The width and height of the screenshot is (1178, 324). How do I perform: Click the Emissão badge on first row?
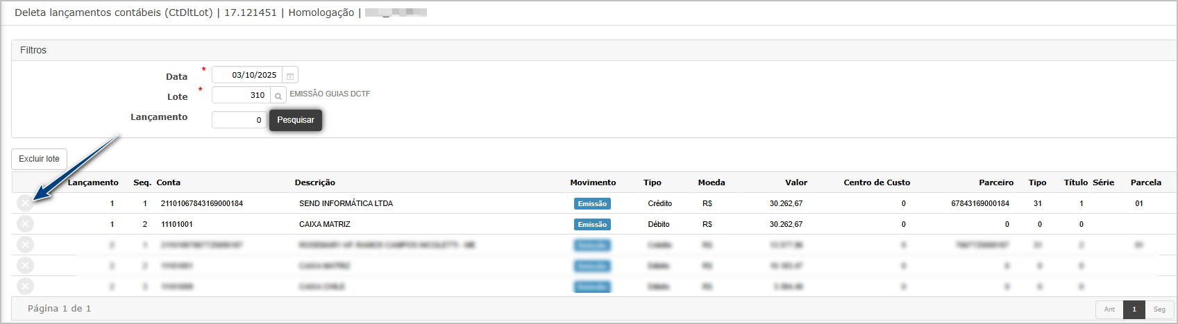point(592,204)
